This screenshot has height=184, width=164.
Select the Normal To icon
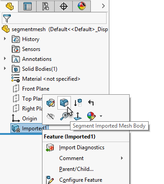(78, 116)
